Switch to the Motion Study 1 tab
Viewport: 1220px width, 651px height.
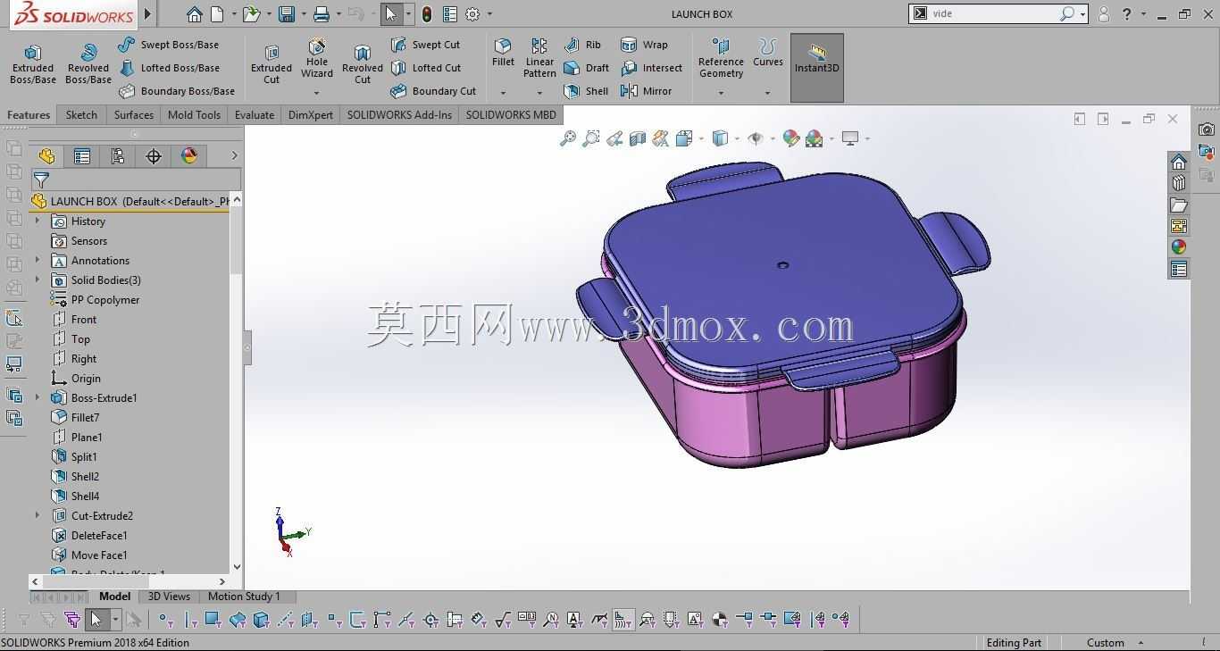[x=244, y=597]
